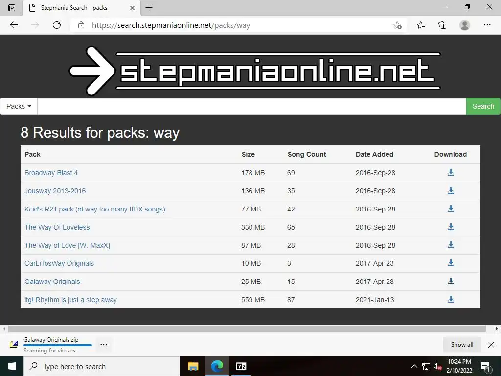Click the Song Count column header
This screenshot has height=376, width=501.
click(x=307, y=154)
